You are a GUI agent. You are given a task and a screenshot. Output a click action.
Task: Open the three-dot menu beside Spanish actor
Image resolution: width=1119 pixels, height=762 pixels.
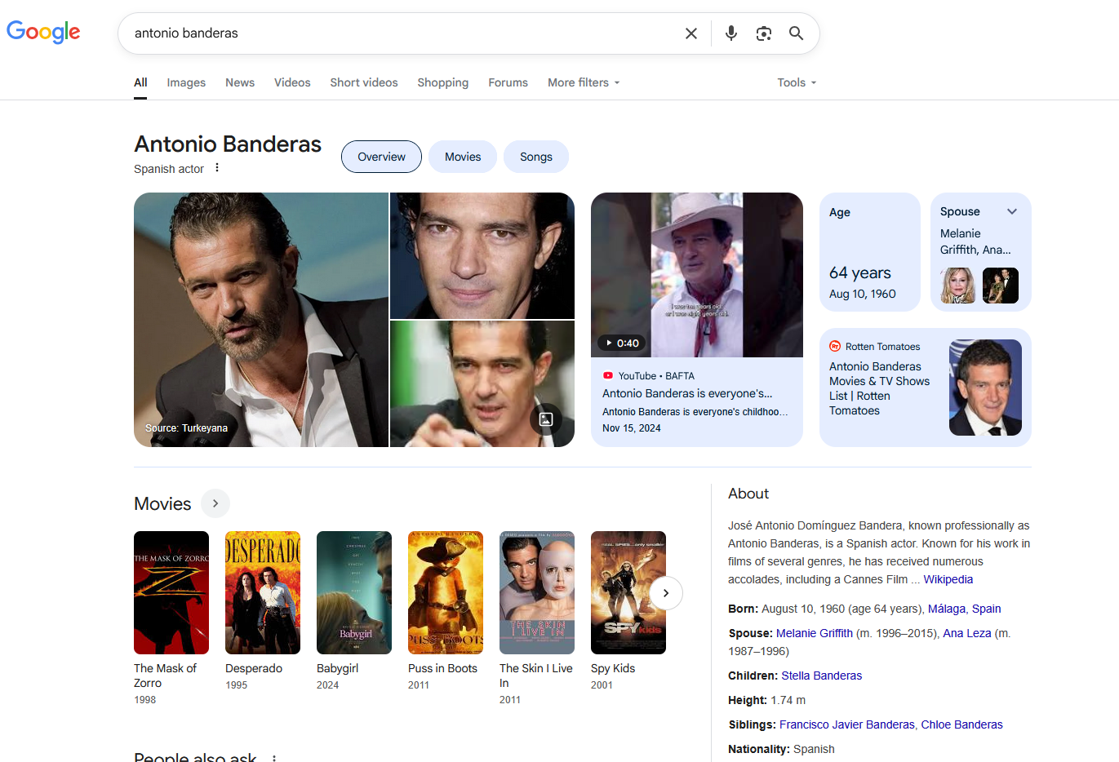coord(217,168)
